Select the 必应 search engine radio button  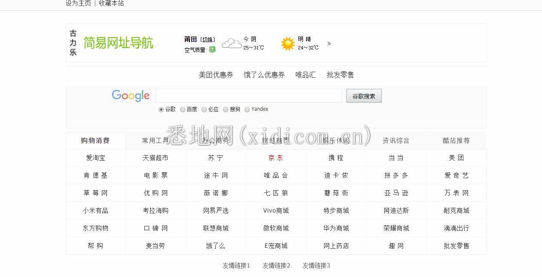[x=204, y=110]
